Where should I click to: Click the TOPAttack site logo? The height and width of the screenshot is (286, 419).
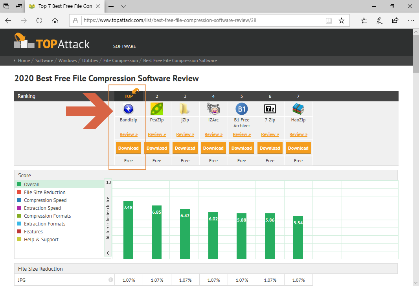[52, 41]
